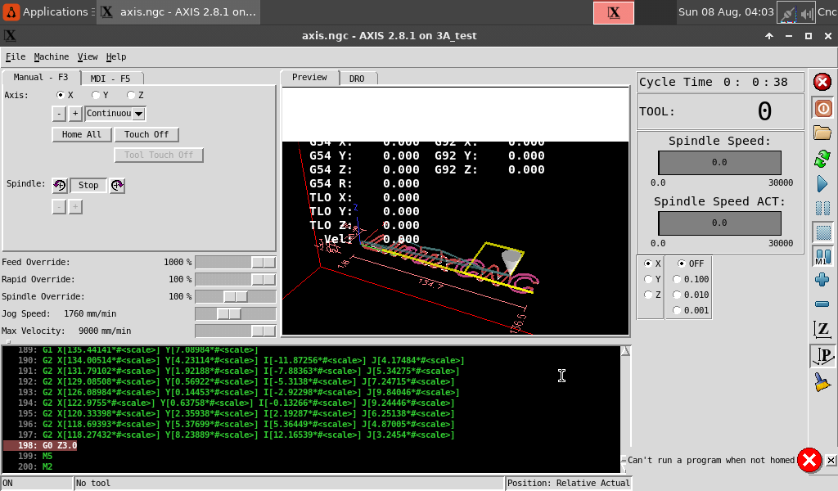
Task: Open the Help menu
Action: click(x=116, y=56)
